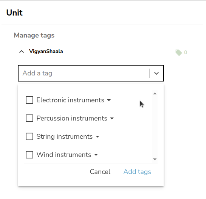This screenshot has height=199, width=206.
Task: Select the VigyanShaala taxonomy name
Action: click(46, 52)
